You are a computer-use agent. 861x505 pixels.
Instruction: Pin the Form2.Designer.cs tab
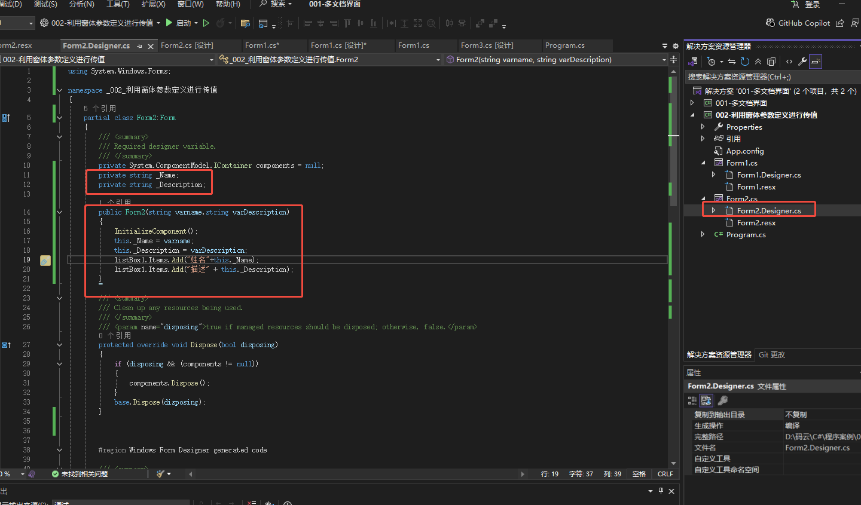tap(139, 46)
